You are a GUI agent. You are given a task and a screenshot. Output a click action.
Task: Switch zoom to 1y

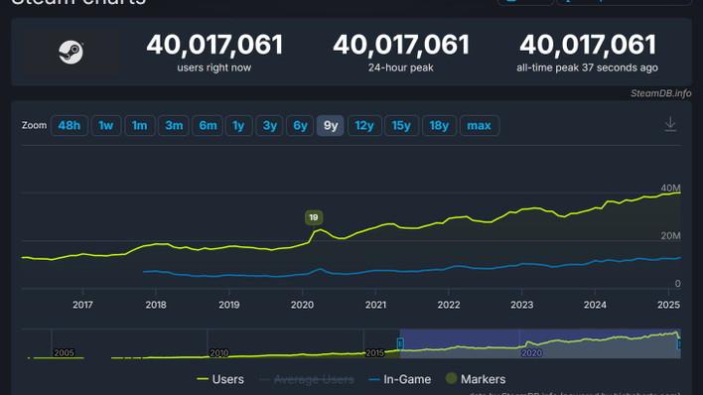pyautogui.click(x=238, y=125)
